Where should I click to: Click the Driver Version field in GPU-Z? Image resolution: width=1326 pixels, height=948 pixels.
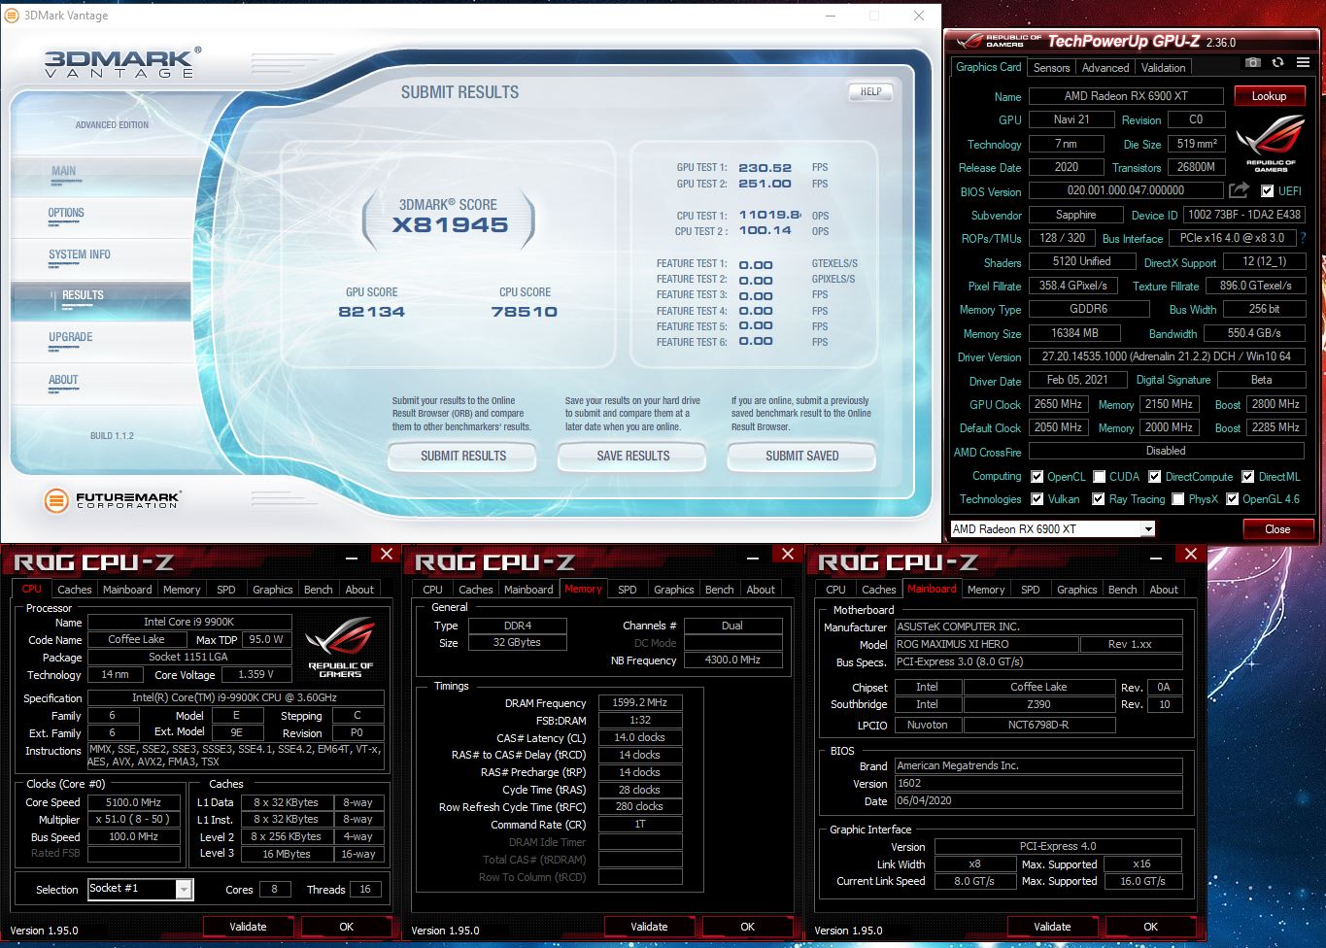coord(1166,356)
